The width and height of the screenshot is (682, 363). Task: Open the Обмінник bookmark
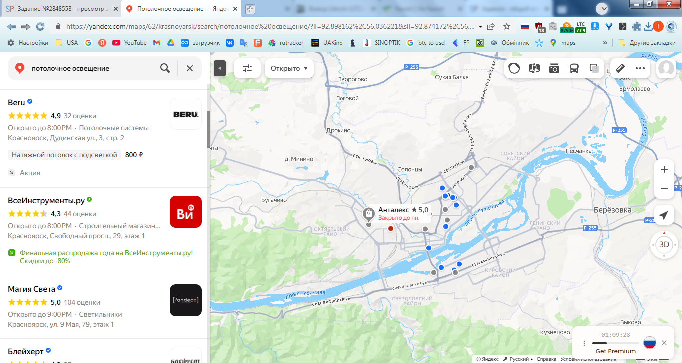tap(509, 43)
